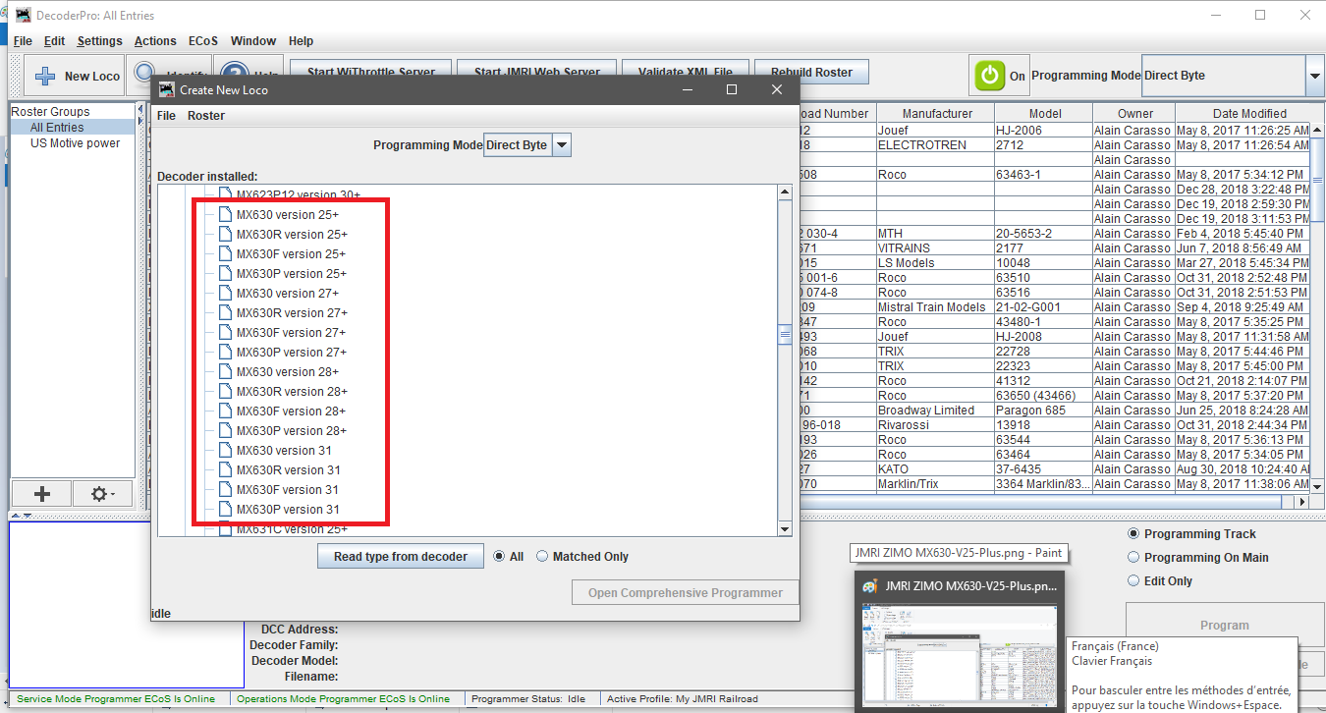The image size is (1326, 713).
Task: Select MX630R version 31 decoder entry
Action: (x=288, y=470)
